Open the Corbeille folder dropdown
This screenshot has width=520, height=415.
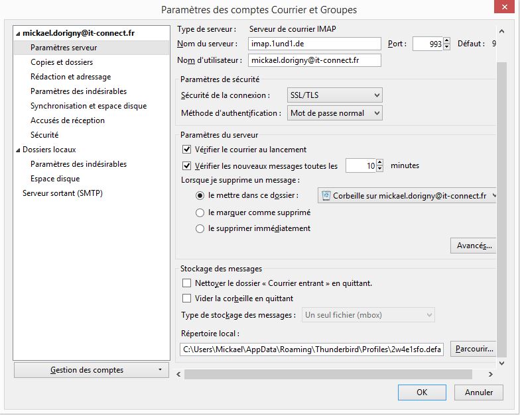[x=407, y=196]
